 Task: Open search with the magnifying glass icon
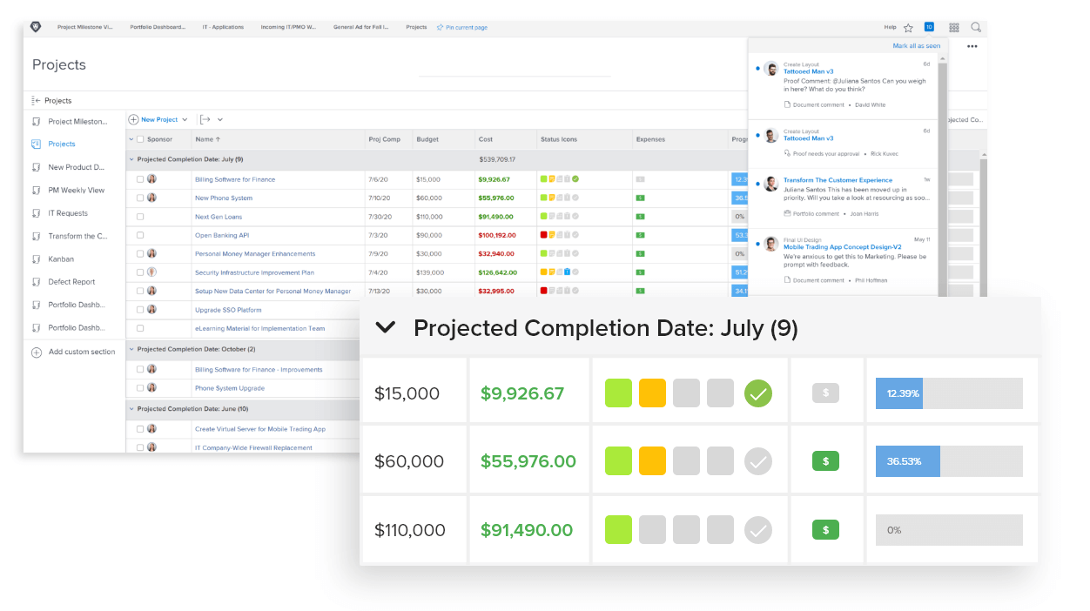pos(976,27)
